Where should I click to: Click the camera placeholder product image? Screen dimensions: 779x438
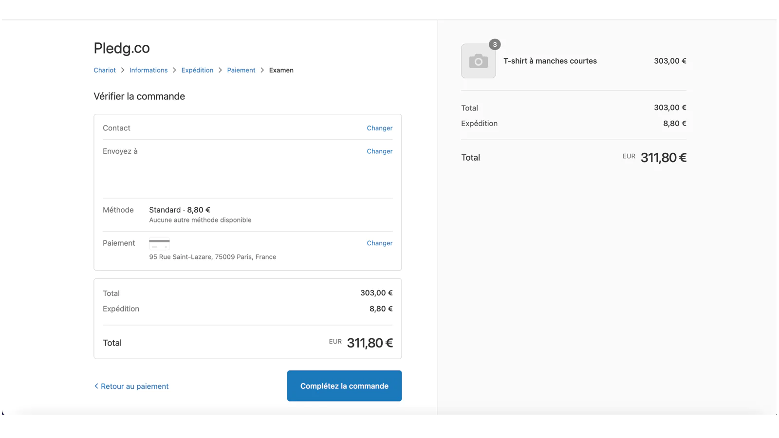[x=478, y=61]
